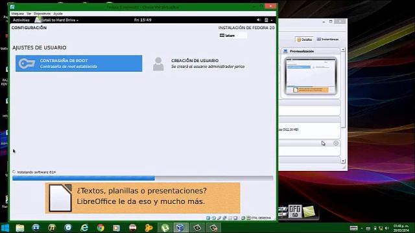Screen dimensions: 415x233
Task: Click the Previsualización section header
Action: coord(311,51)
